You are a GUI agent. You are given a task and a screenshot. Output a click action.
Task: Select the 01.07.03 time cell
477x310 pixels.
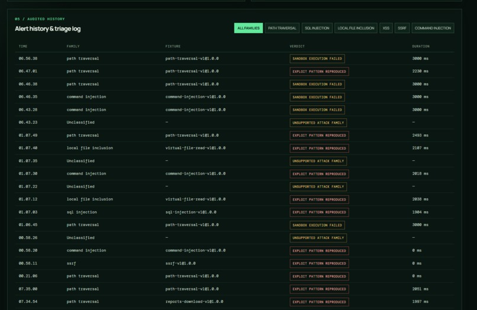click(x=28, y=212)
